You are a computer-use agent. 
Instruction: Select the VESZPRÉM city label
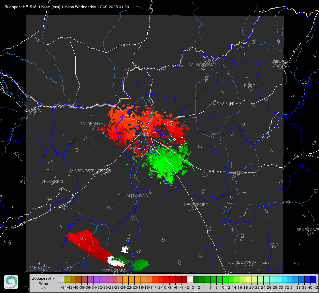click(x=52, y=182)
